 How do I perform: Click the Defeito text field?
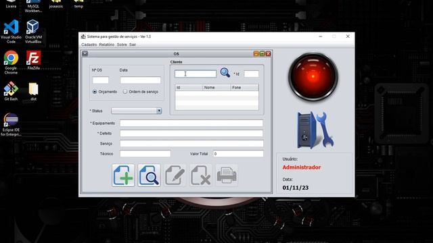191,134
